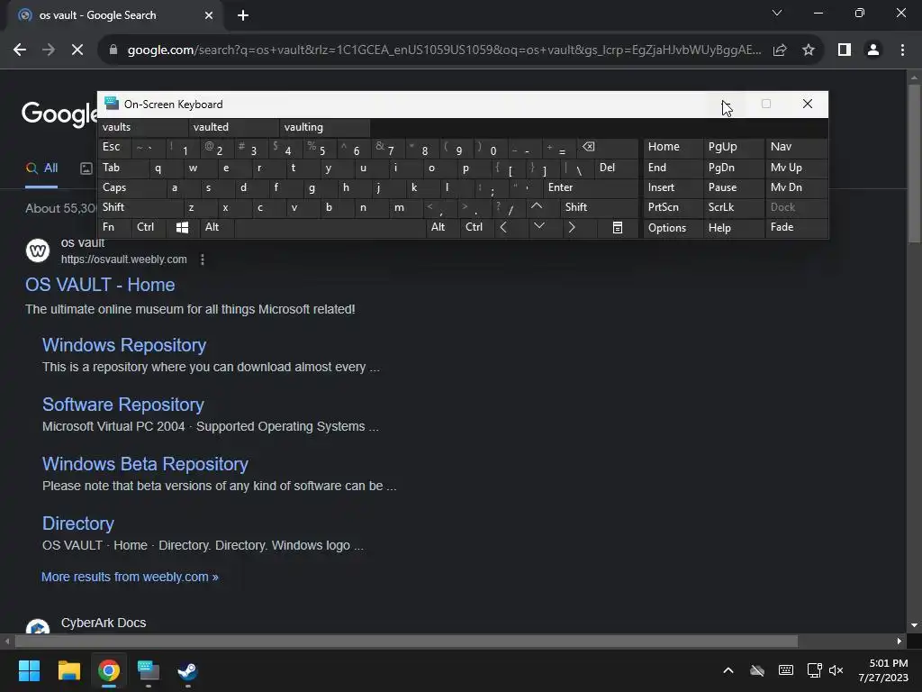
Task: Click the Google logo
Action: click(59, 113)
